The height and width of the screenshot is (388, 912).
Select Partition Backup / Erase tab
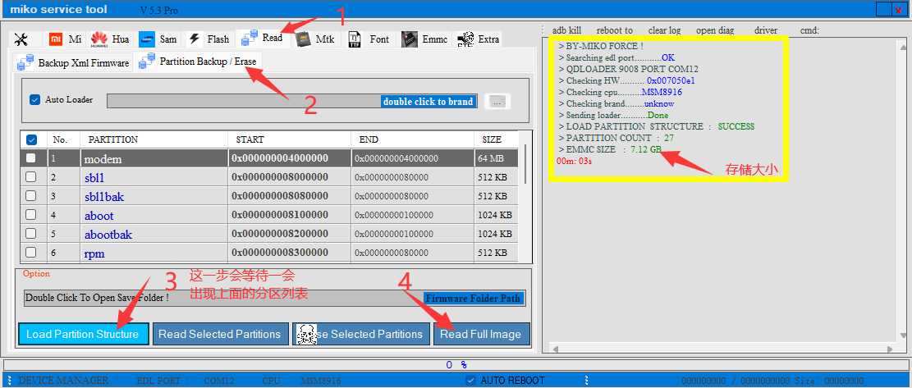click(x=200, y=62)
